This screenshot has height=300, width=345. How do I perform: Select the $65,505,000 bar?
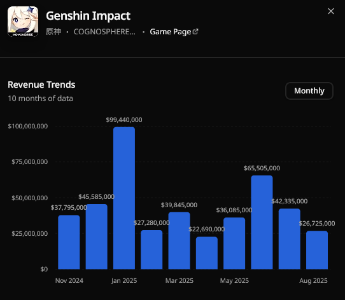262,222
